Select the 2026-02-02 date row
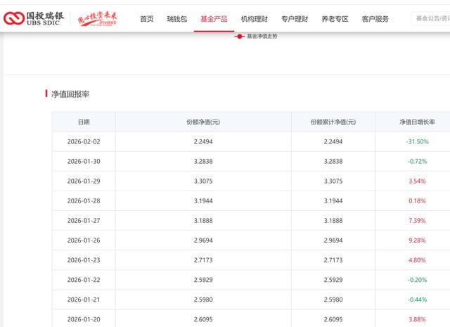Image resolution: width=450 pixels, height=327 pixels. [84, 141]
